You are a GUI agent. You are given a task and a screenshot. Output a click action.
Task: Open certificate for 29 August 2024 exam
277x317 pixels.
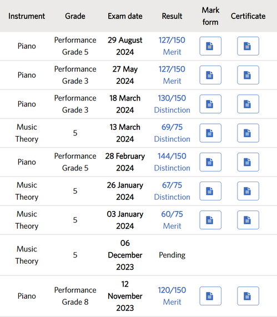[x=248, y=46]
